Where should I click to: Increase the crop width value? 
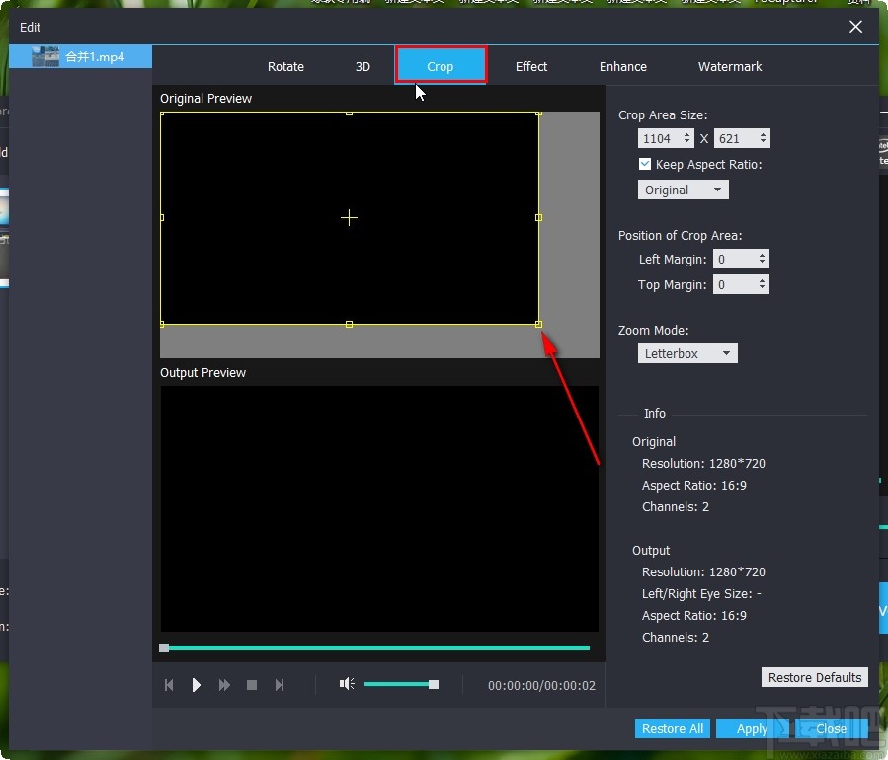coord(686,134)
